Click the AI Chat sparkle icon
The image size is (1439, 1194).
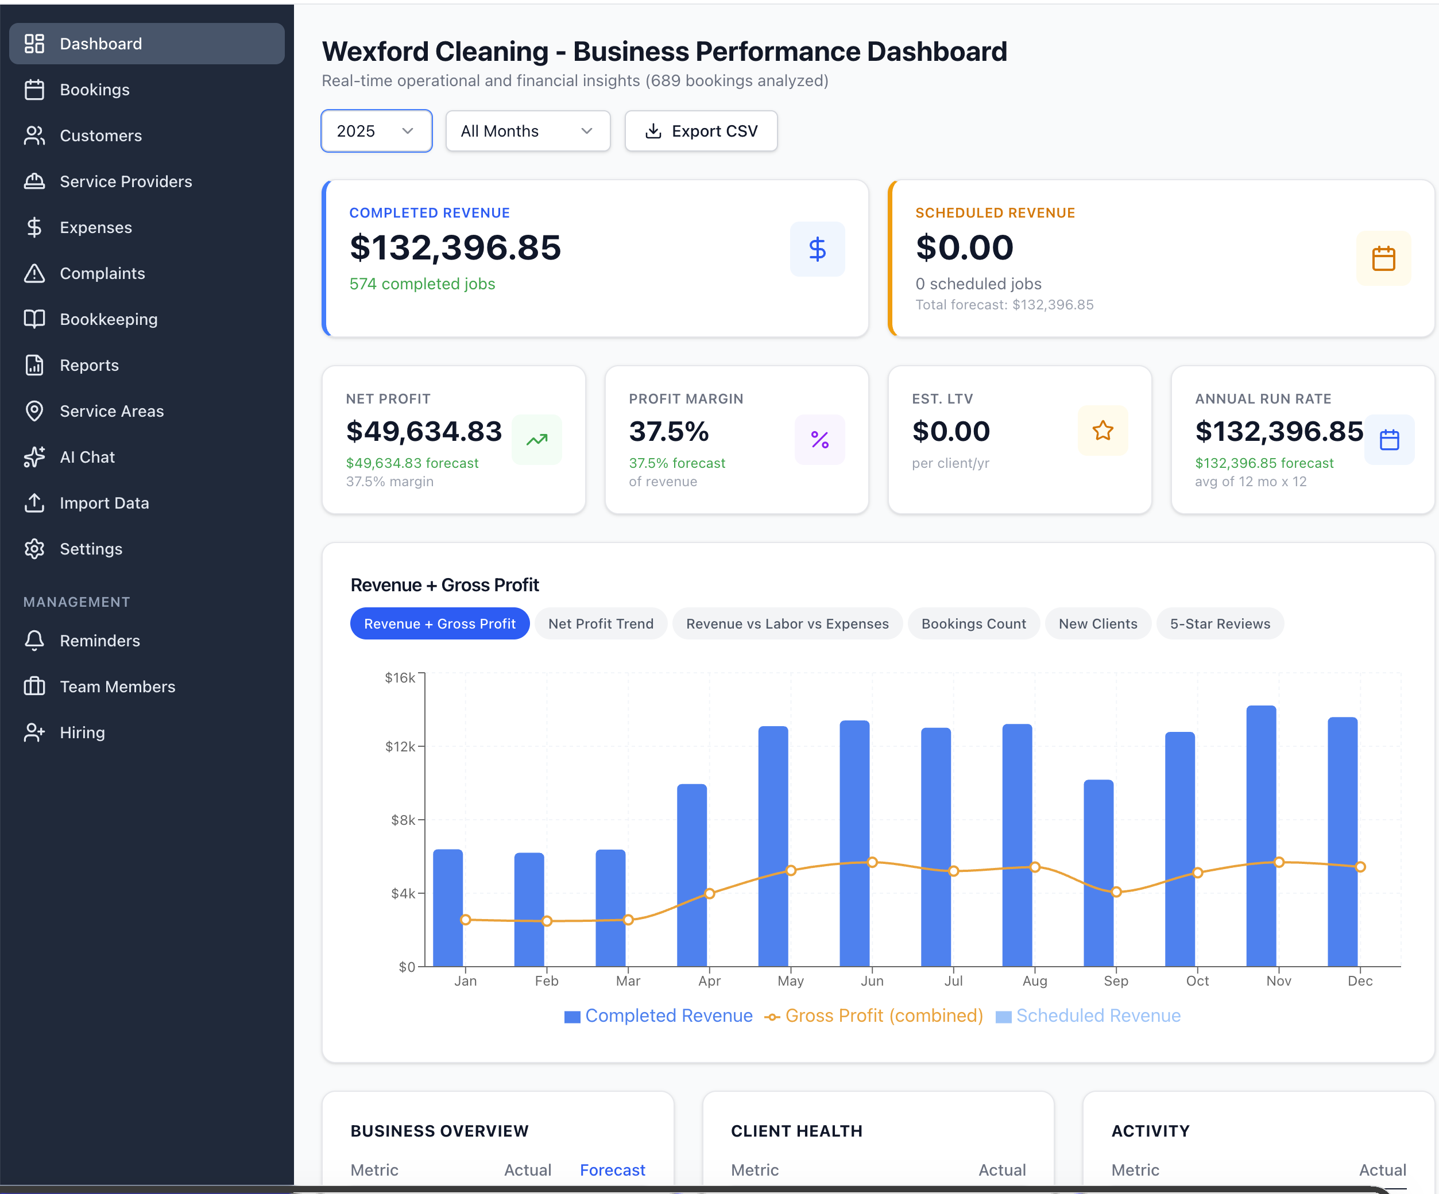pyautogui.click(x=34, y=457)
